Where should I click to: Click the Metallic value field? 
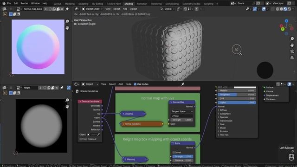tap(237, 90)
